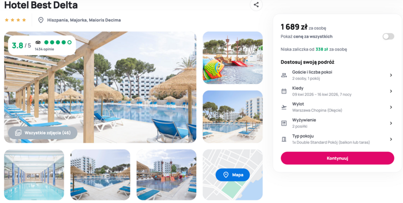Expand the Kiedy dates chevron
This screenshot has width=403, height=203.
point(391,91)
